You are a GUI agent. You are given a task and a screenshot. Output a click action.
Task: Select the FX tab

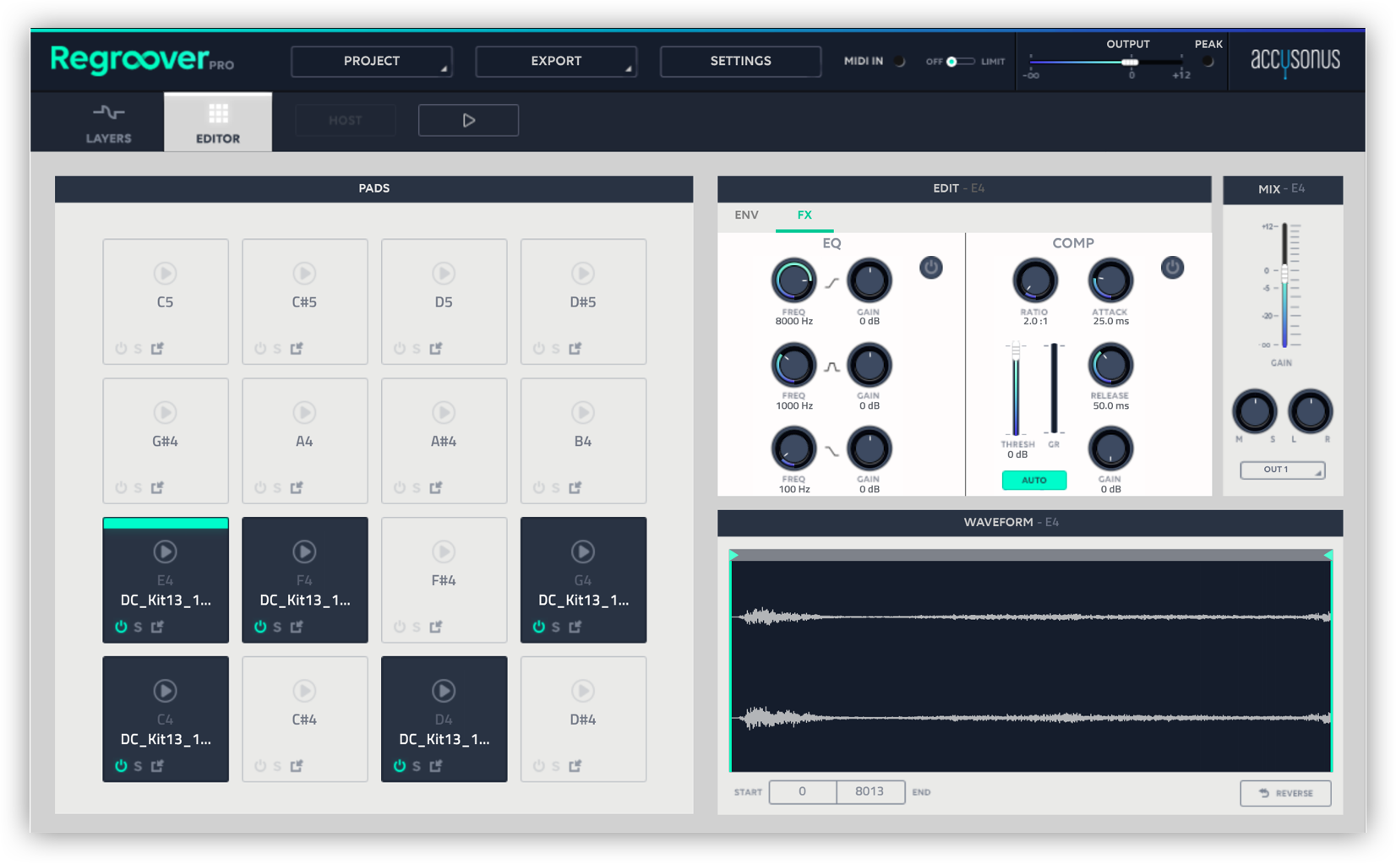point(804,215)
